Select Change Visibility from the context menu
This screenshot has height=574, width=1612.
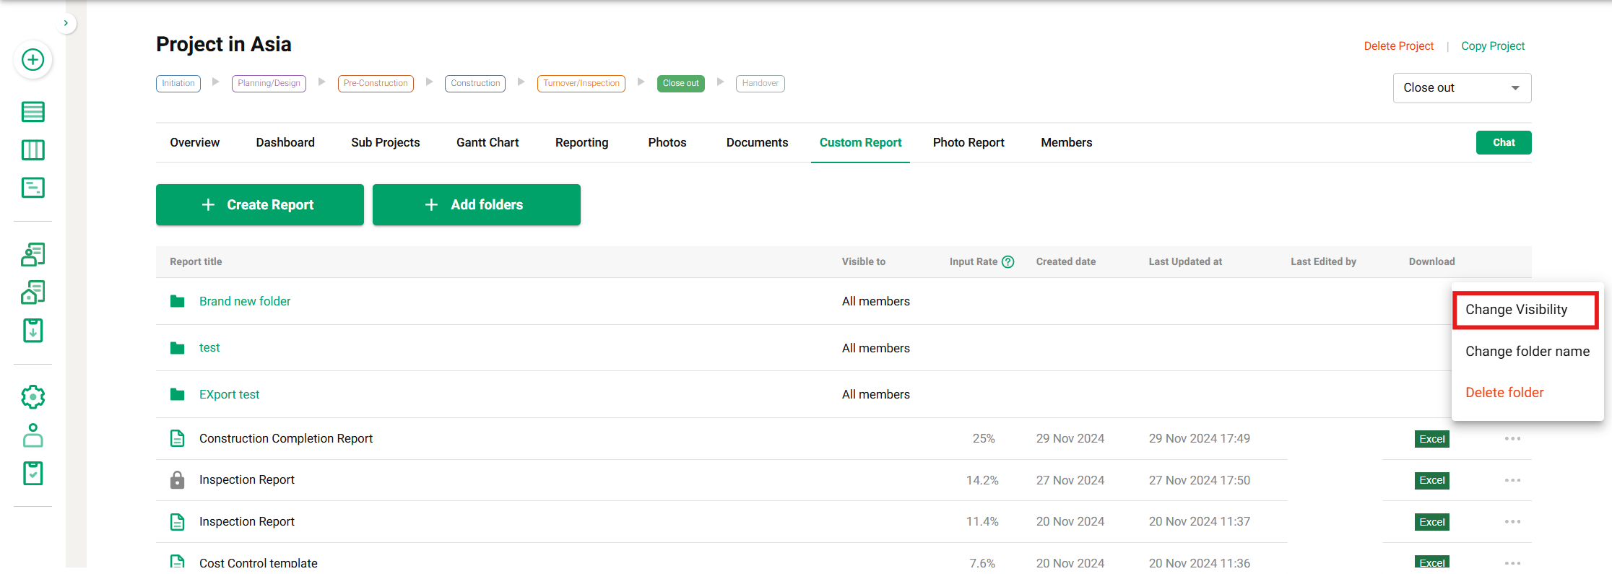click(x=1516, y=310)
